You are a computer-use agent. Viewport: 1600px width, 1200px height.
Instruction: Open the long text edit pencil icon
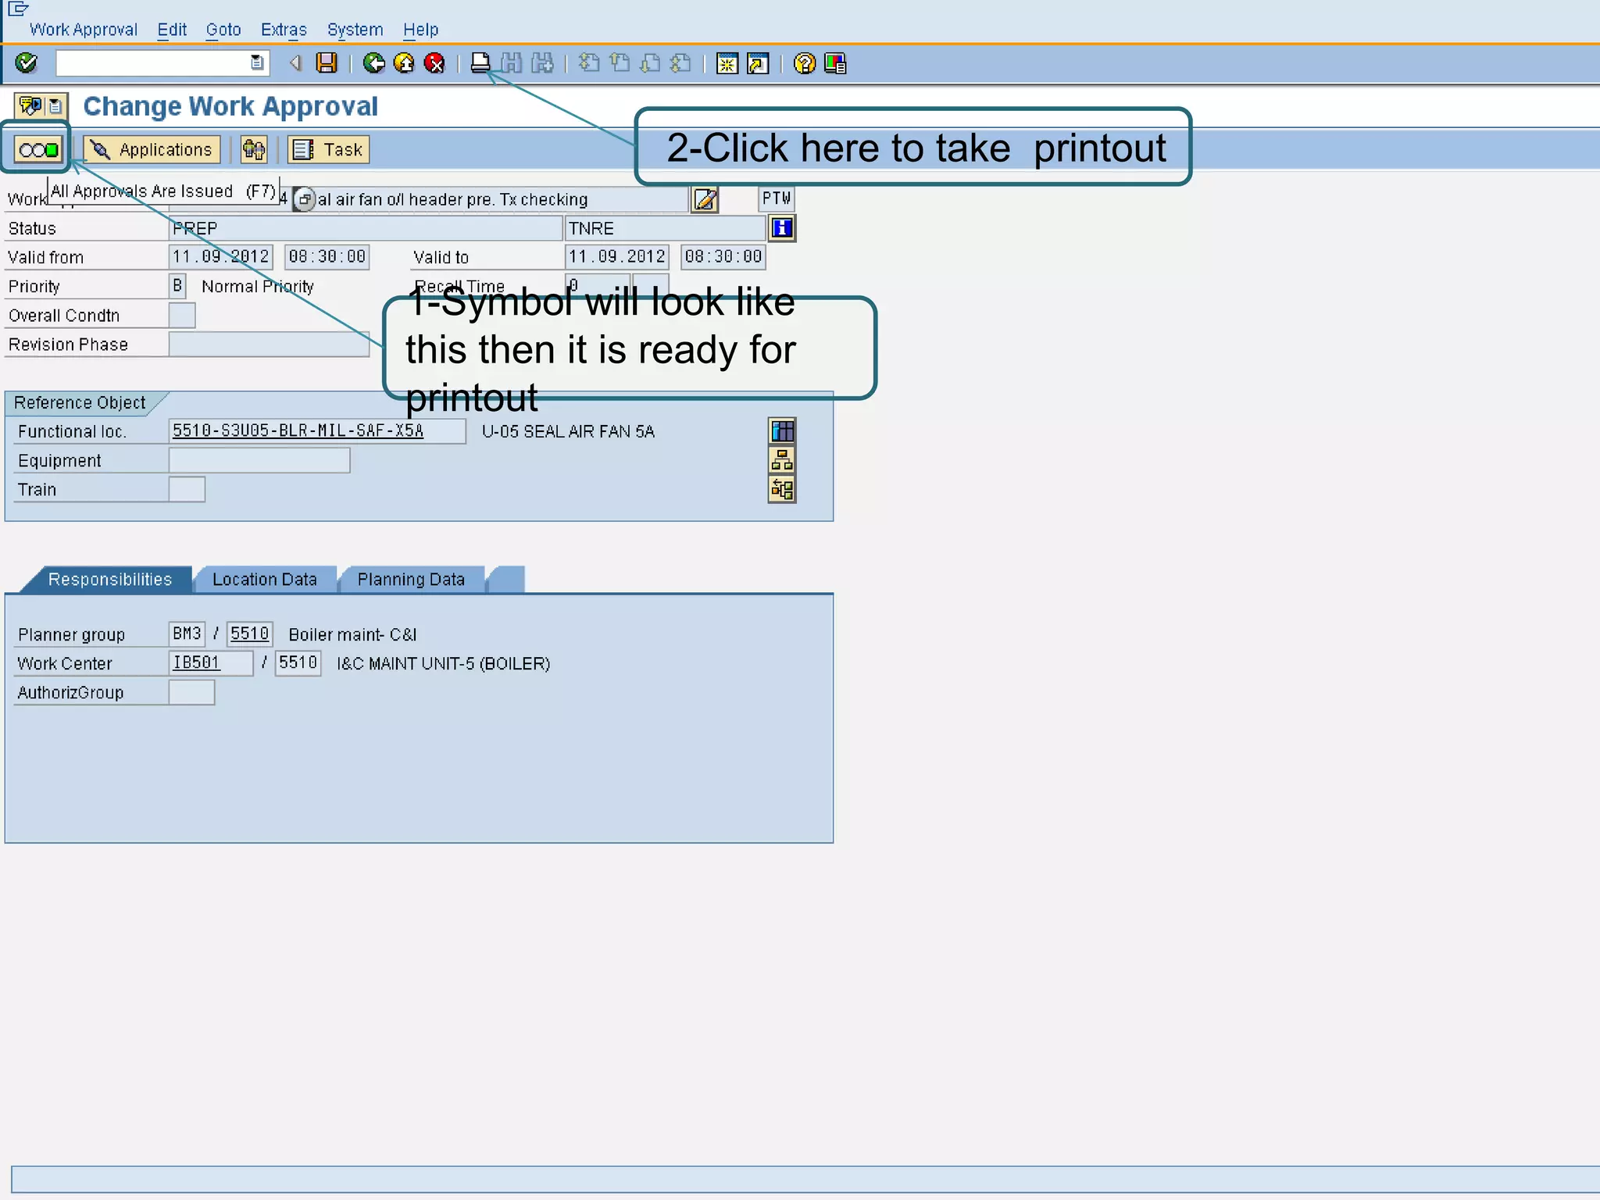(705, 200)
